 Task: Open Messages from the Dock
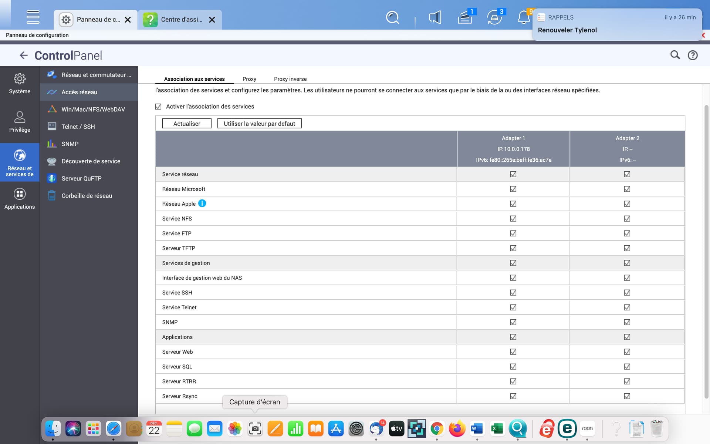click(x=194, y=428)
